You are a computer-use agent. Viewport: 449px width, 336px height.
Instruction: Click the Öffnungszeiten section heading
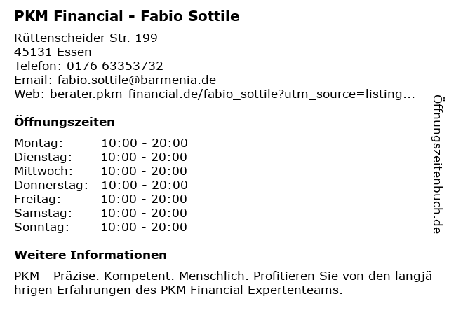pyautogui.click(x=65, y=122)
